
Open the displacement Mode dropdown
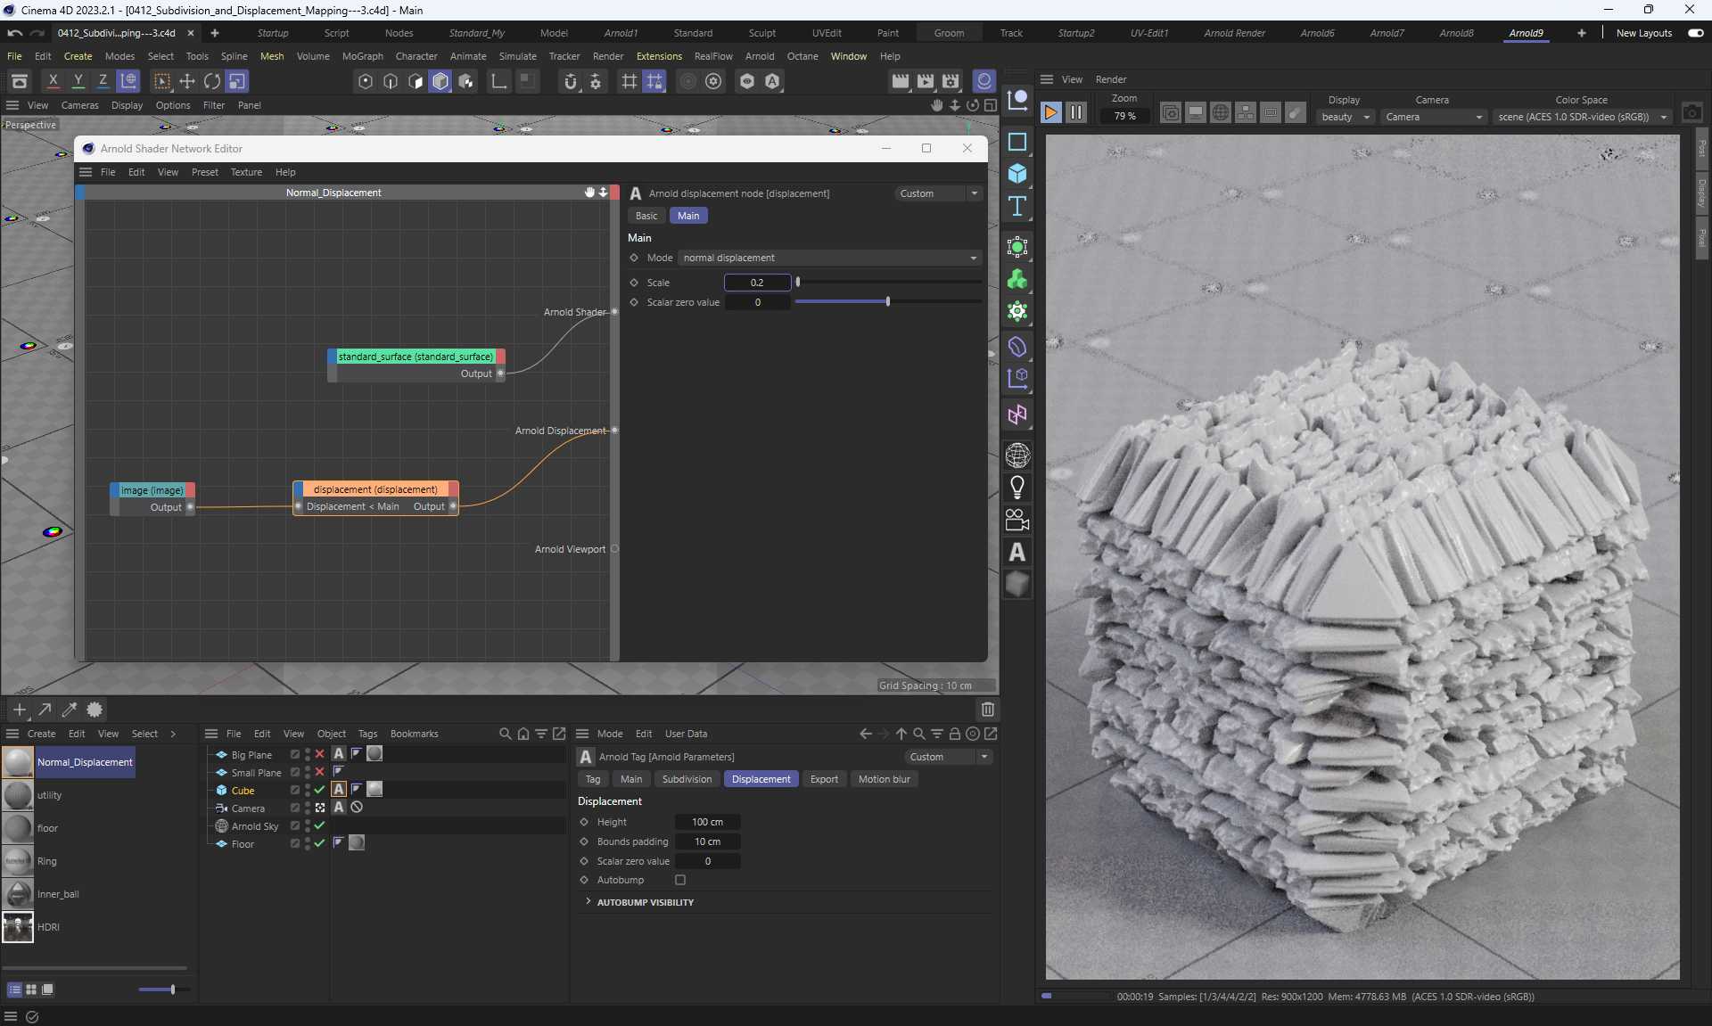tap(829, 258)
